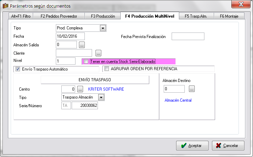Click KRITER SOFTWARE text
The image size is (253, 157).
106,89
